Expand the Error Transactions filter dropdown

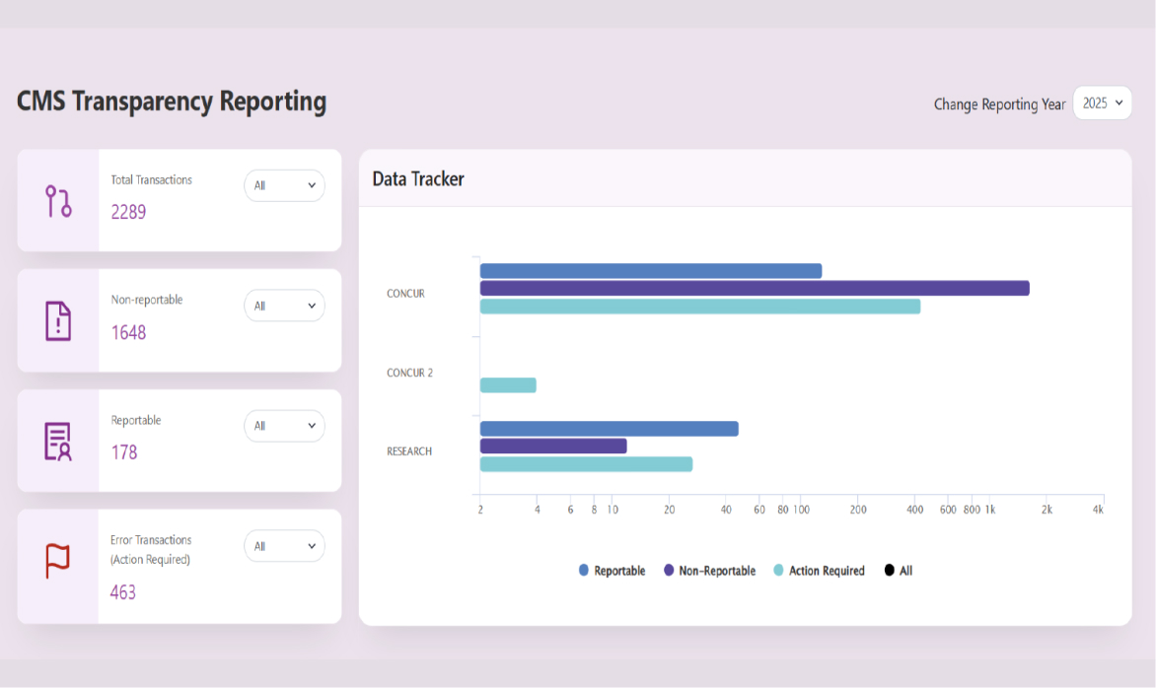click(284, 546)
